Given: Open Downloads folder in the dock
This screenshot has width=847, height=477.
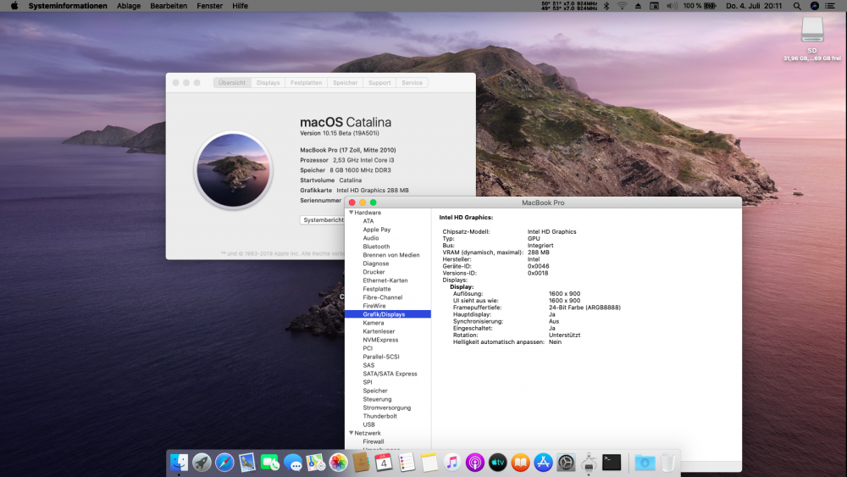Looking at the screenshot, I should pos(645,463).
